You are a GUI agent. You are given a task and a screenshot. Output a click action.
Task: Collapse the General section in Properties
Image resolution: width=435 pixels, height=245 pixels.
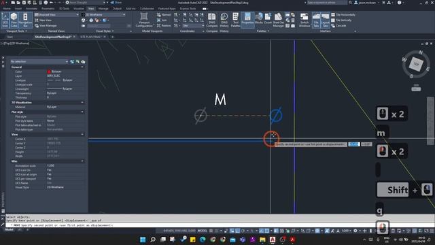82,67
